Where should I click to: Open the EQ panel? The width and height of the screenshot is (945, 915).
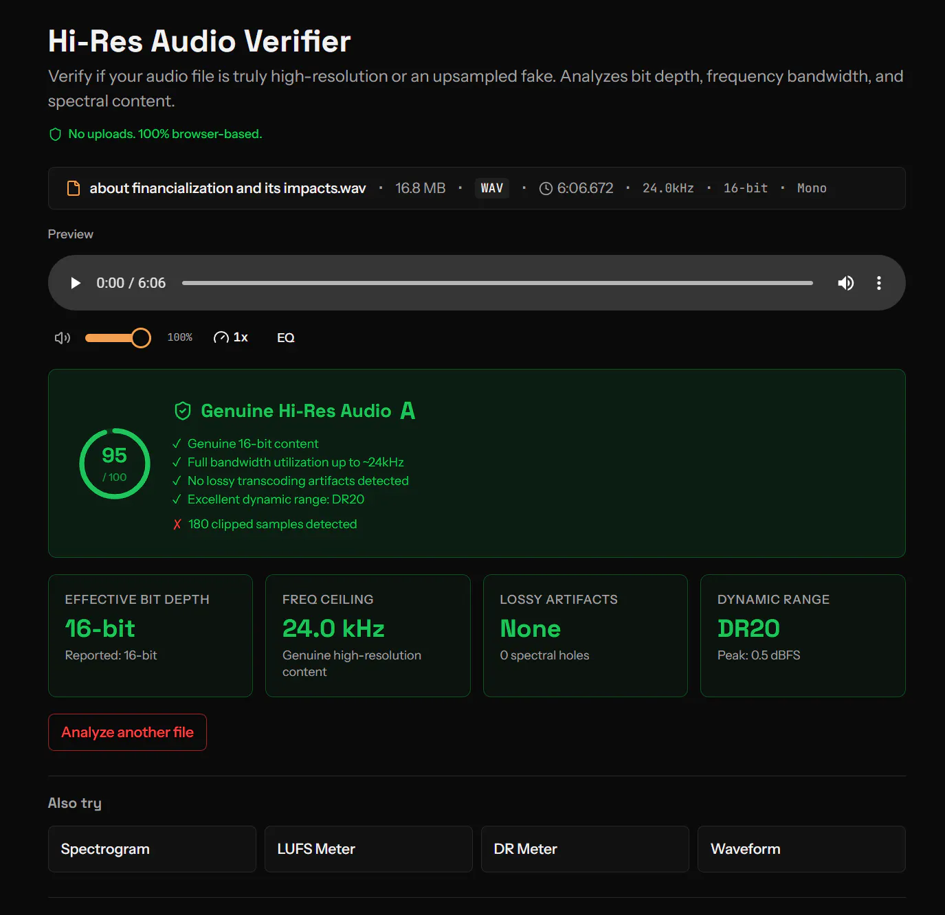tap(286, 338)
